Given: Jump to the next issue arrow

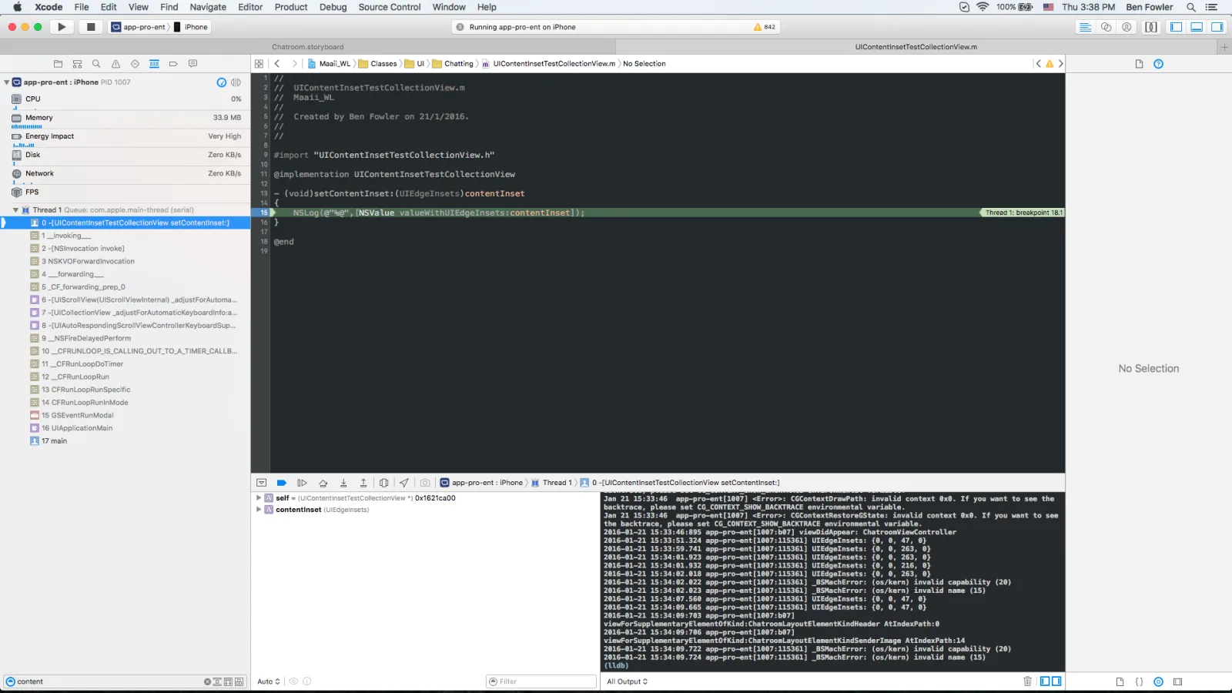Looking at the screenshot, I should [1060, 64].
